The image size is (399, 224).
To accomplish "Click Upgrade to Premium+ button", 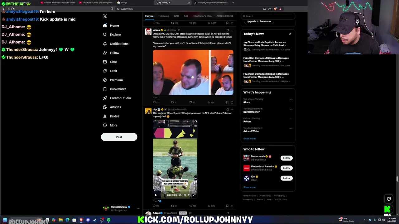I will 259,21.
